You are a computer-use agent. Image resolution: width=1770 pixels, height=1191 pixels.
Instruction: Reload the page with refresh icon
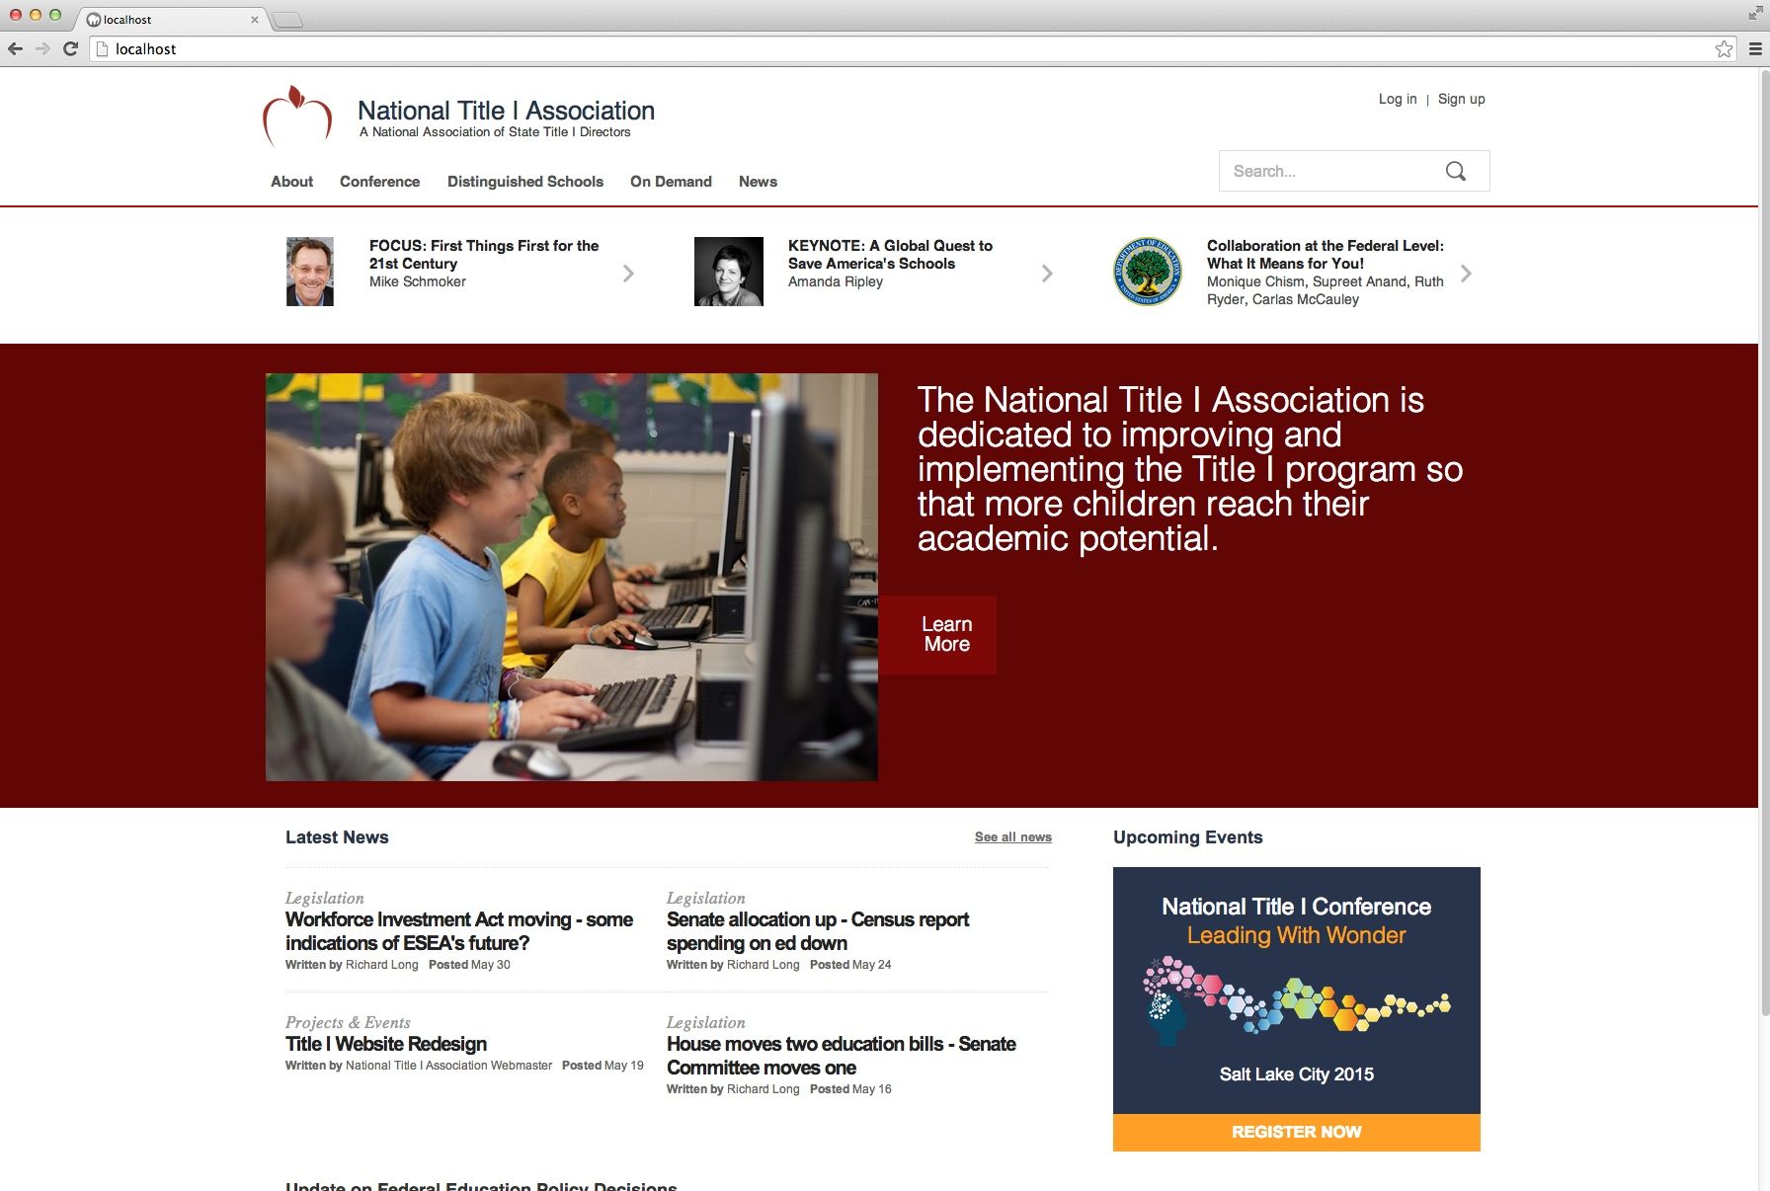pos(70,48)
